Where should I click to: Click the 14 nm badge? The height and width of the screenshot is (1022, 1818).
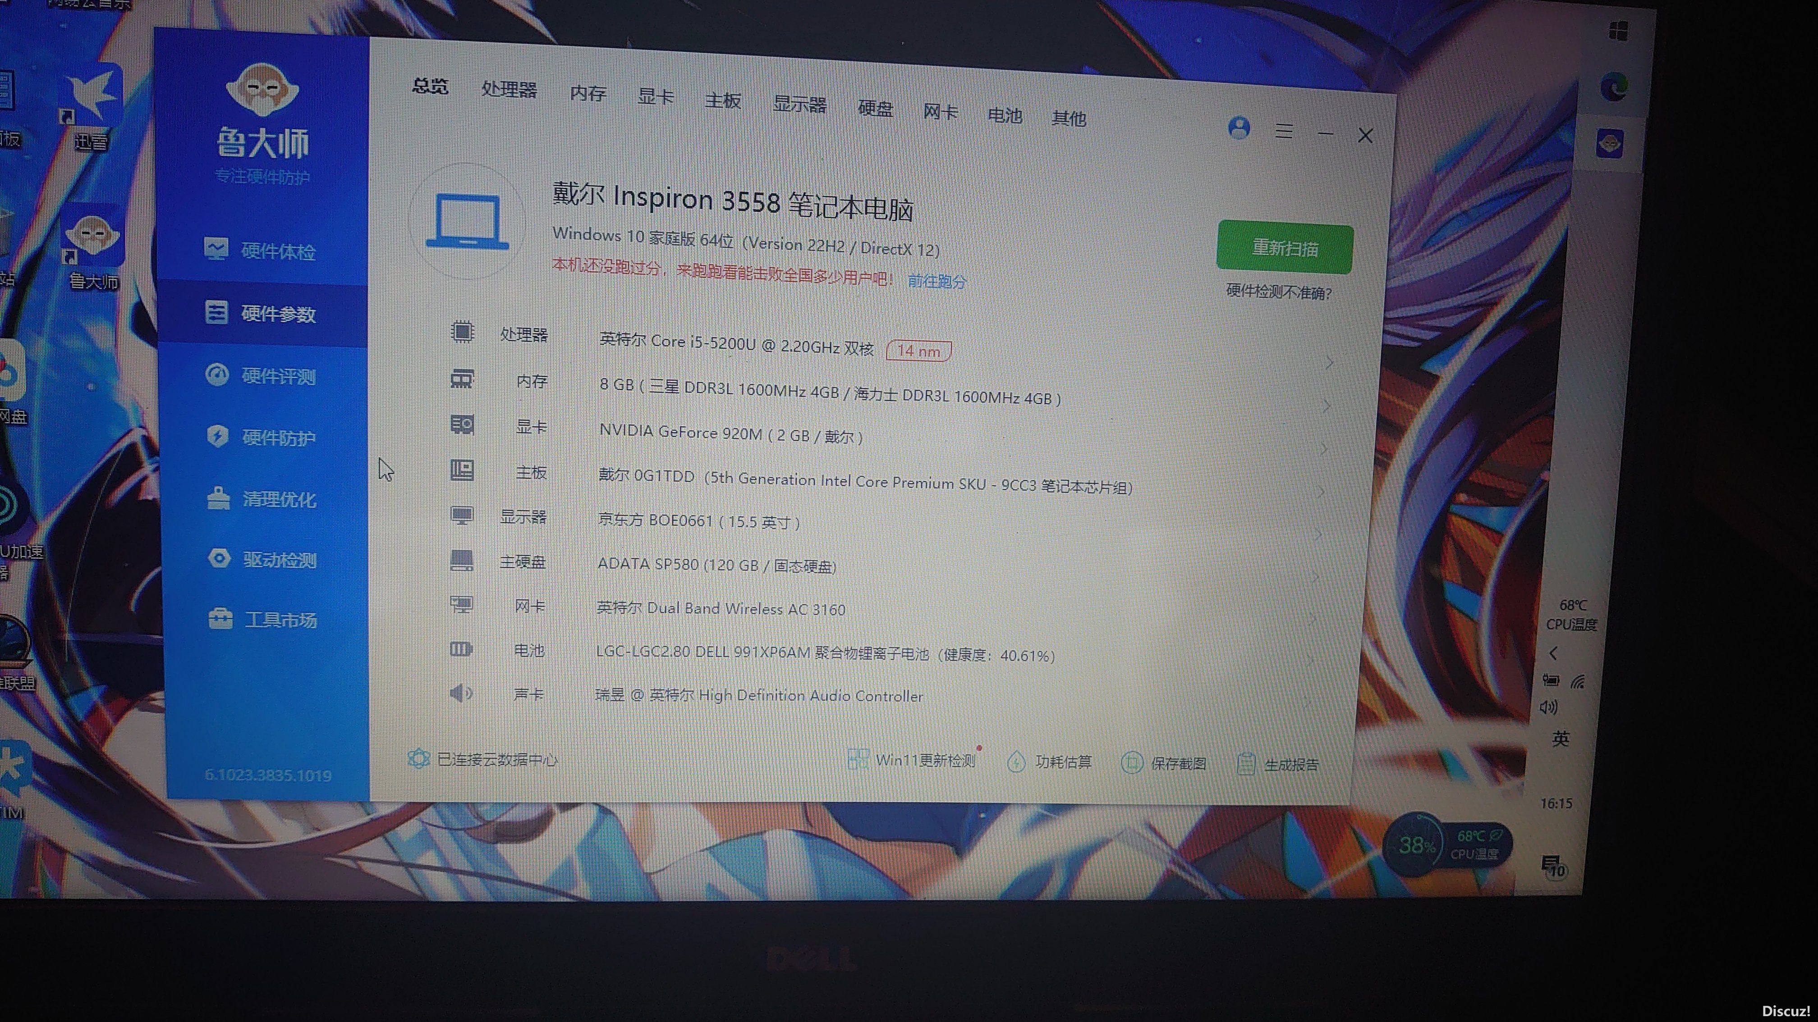pyautogui.click(x=918, y=351)
